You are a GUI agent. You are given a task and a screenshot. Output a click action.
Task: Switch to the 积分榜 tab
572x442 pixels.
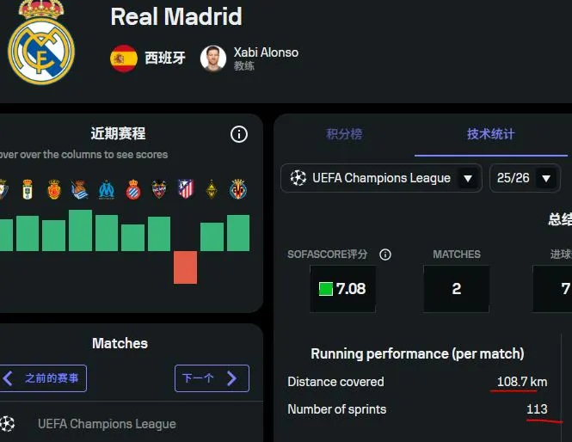pos(344,134)
